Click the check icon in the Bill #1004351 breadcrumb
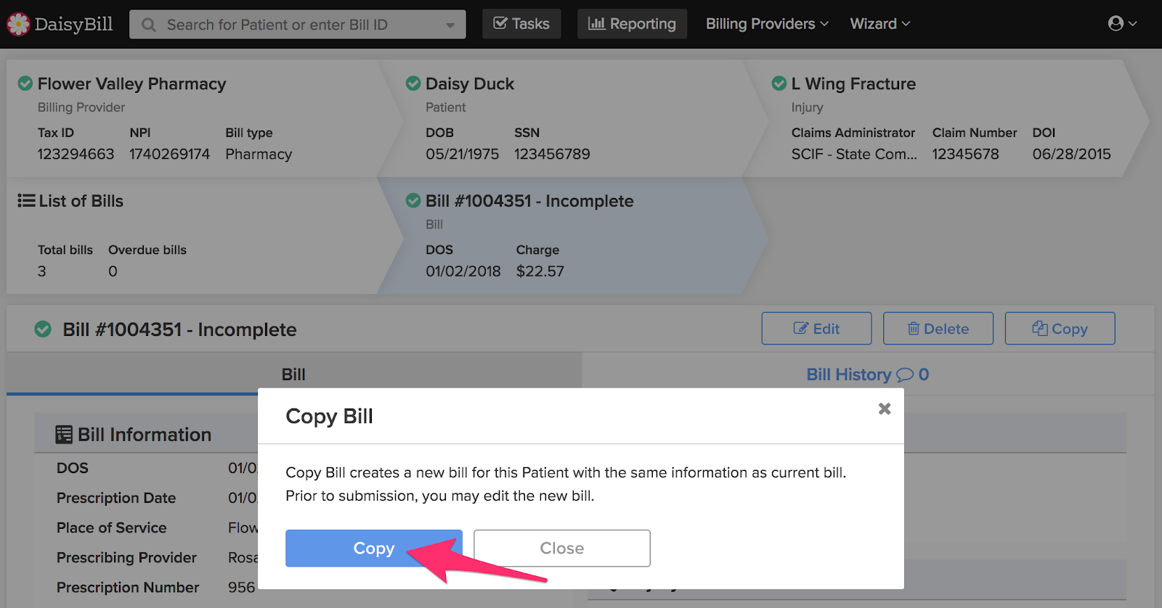This screenshot has height=608, width=1162. (413, 200)
